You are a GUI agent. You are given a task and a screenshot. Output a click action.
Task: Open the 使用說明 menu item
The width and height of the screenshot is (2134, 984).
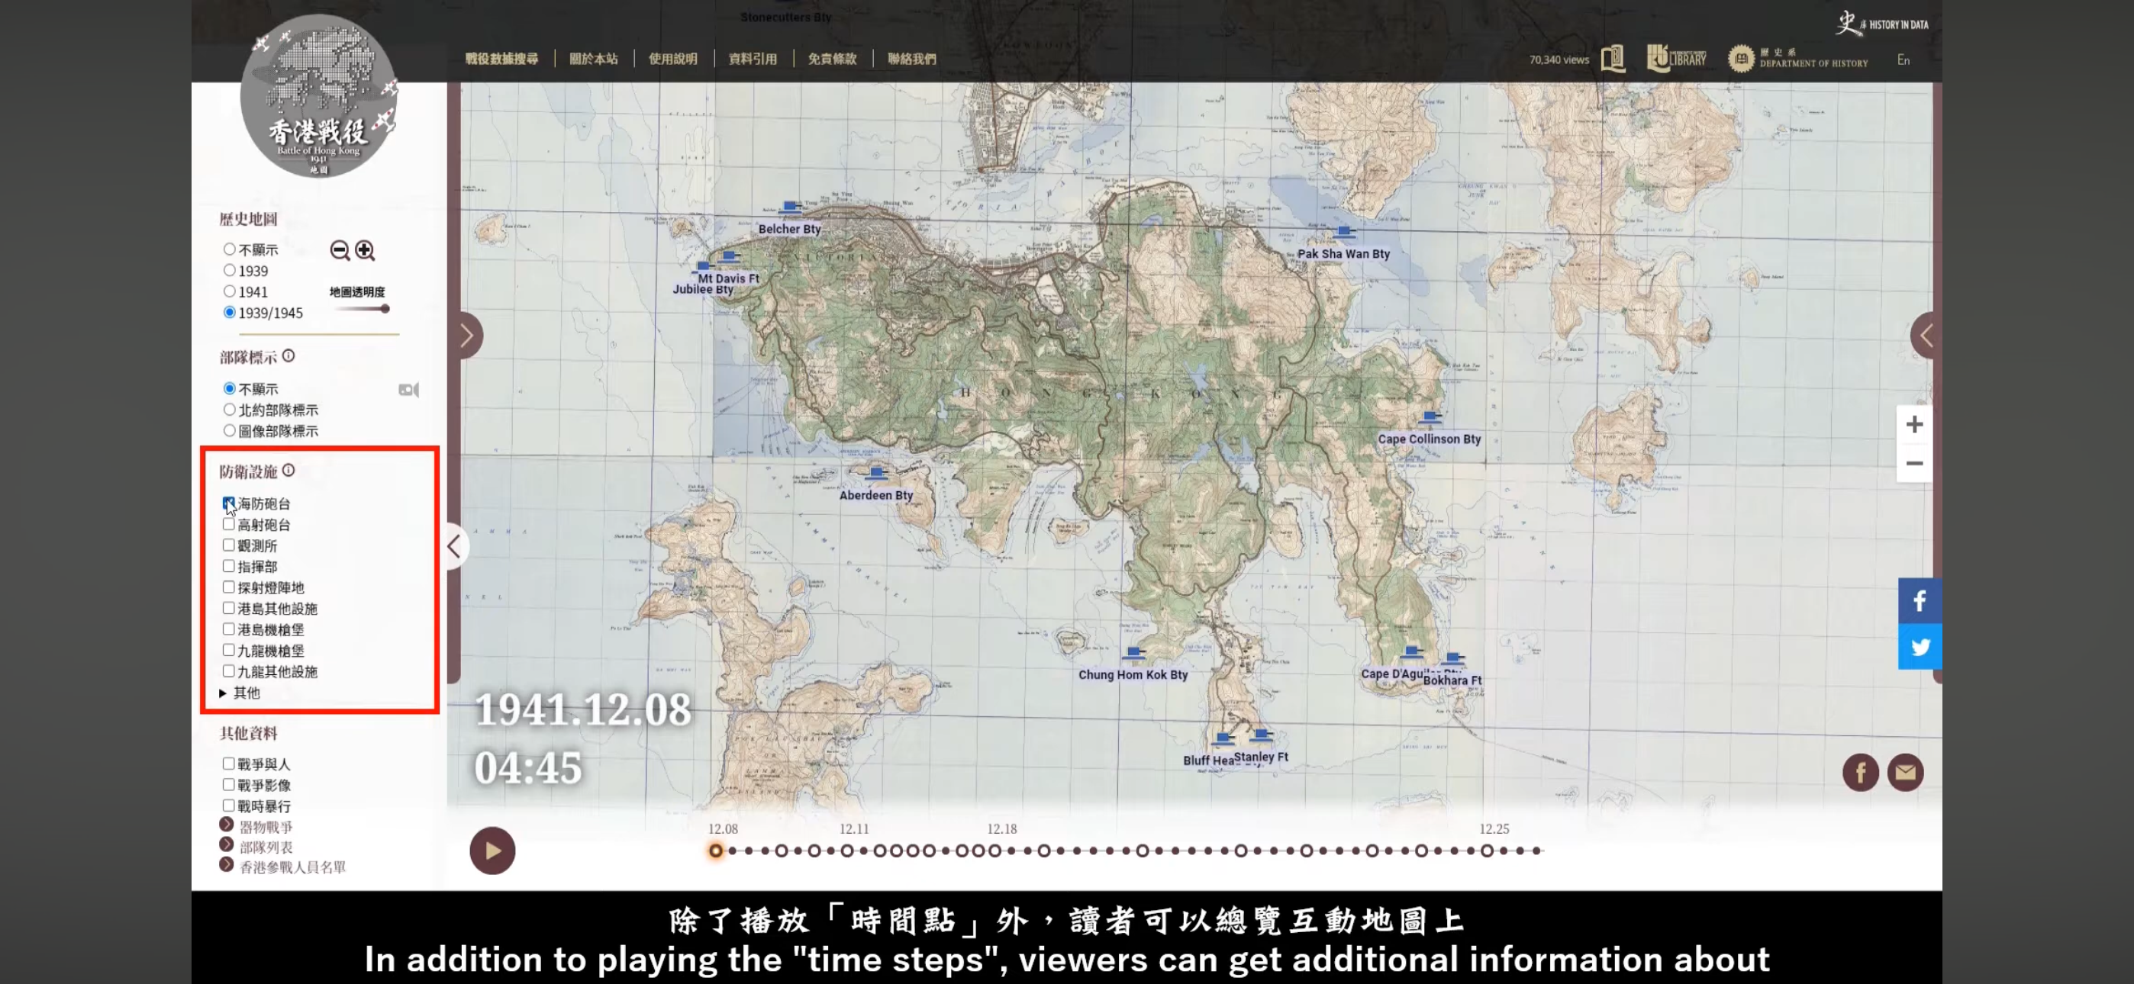pyautogui.click(x=672, y=59)
